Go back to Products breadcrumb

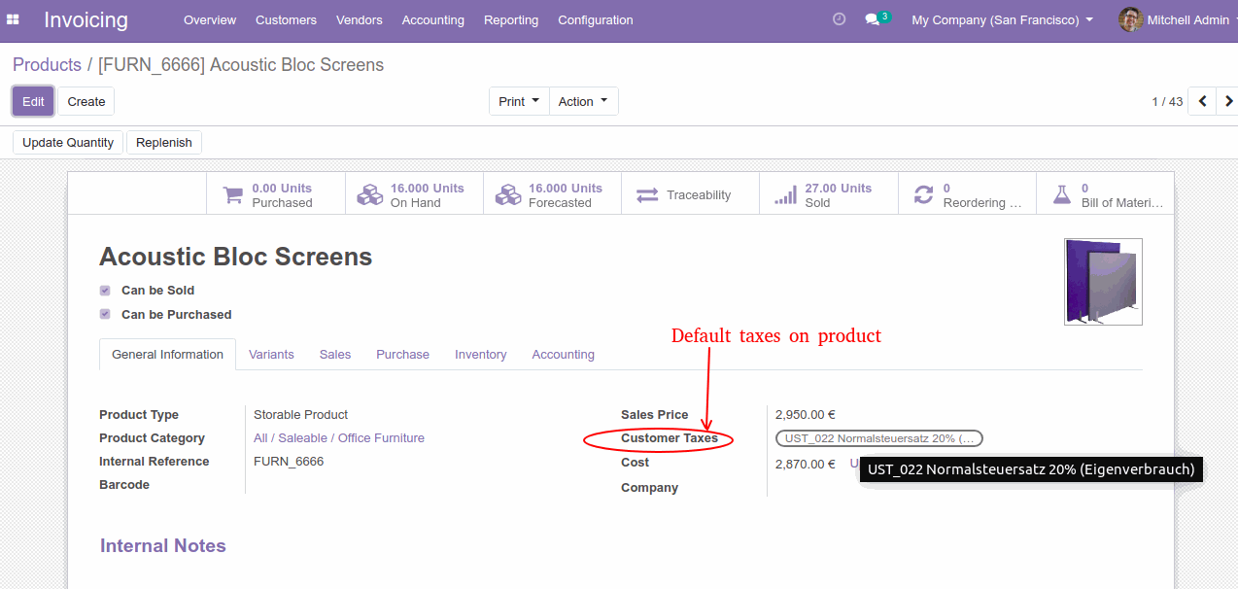(x=47, y=65)
